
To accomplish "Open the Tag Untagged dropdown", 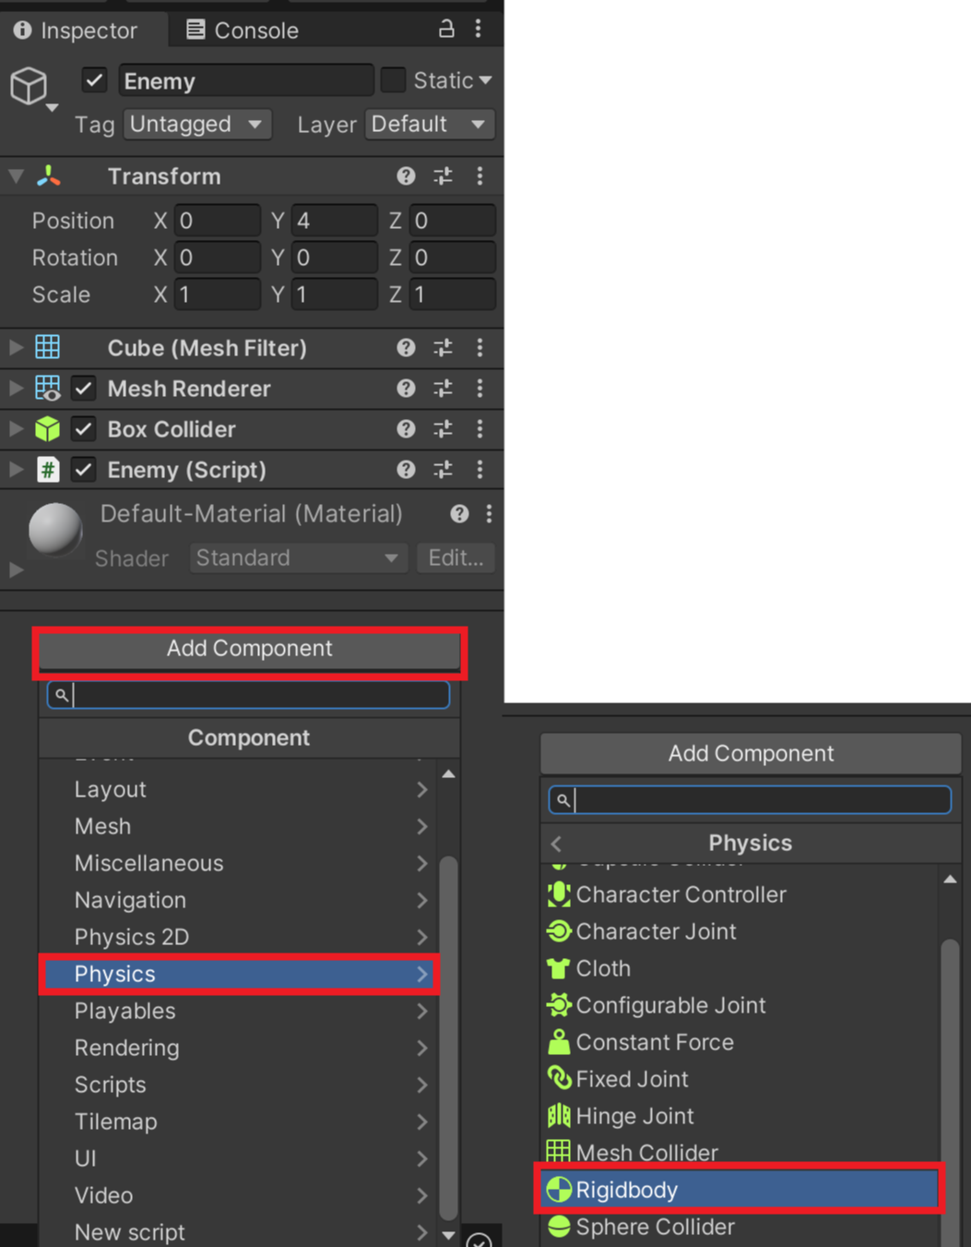I will (197, 124).
